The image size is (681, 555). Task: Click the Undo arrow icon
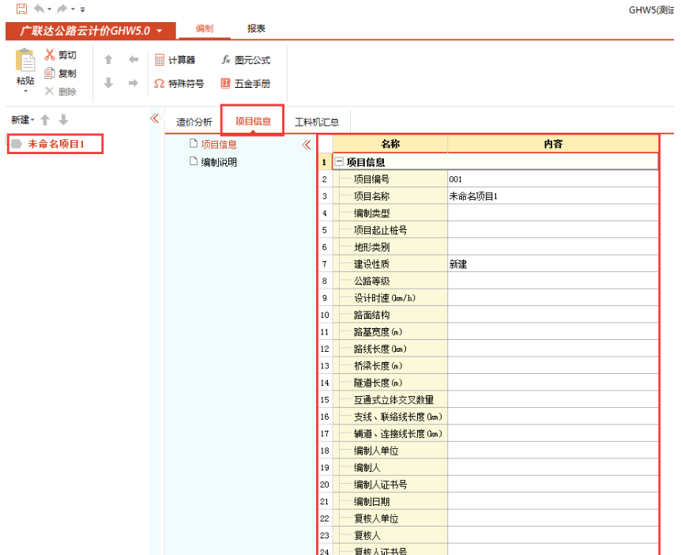tap(38, 9)
